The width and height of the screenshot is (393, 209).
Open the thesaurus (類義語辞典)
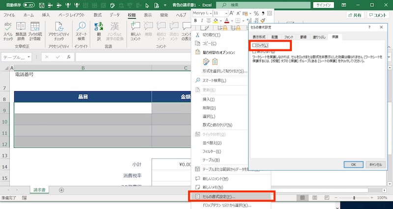[21, 31]
